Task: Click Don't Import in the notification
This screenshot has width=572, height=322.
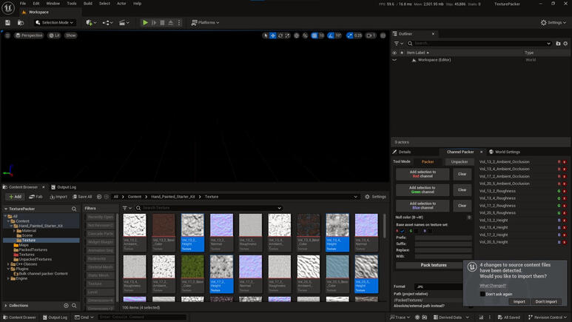Action: click(546, 301)
